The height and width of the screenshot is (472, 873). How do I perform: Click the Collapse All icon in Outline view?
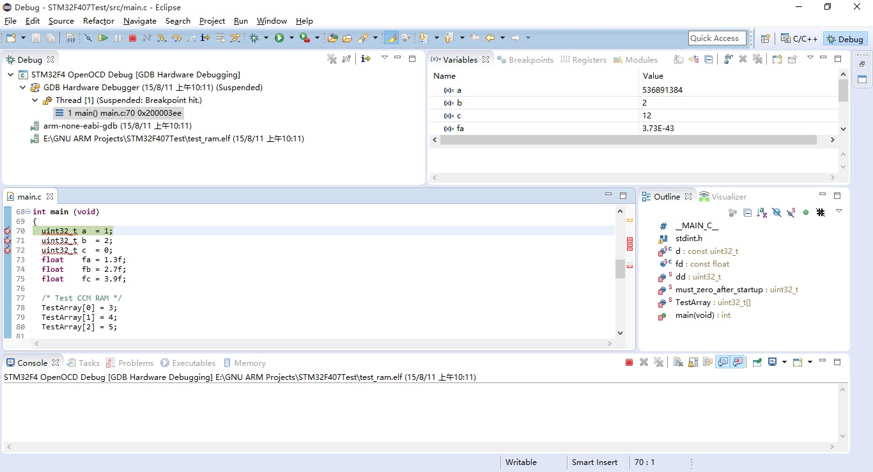coord(747,212)
